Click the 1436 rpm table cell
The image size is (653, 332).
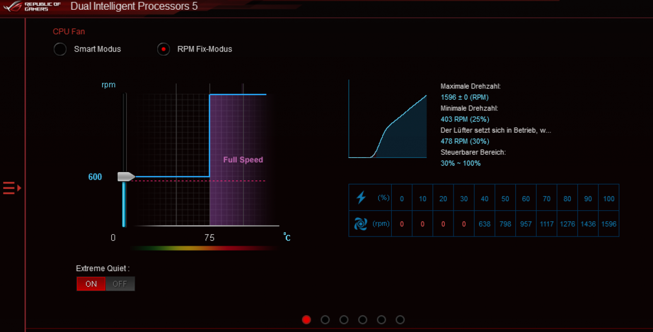click(588, 224)
